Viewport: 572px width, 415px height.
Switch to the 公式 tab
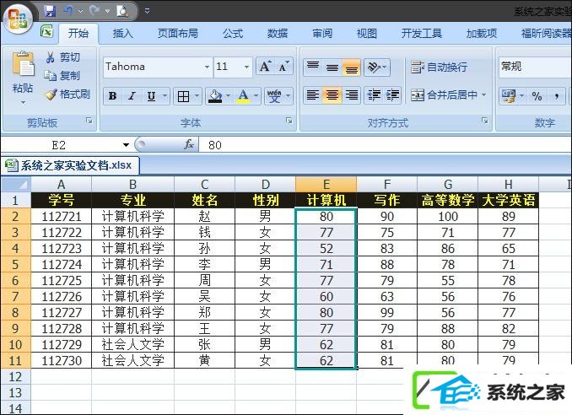pos(233,34)
